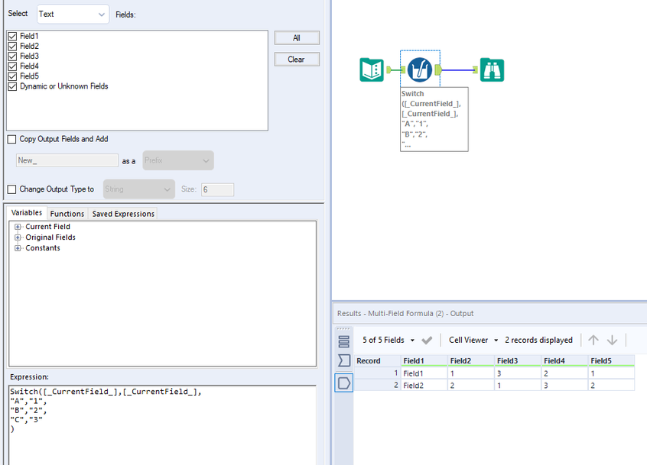Screen dimensions: 647x465
Task: Click the Clear fields button
Action: pyautogui.click(x=297, y=60)
